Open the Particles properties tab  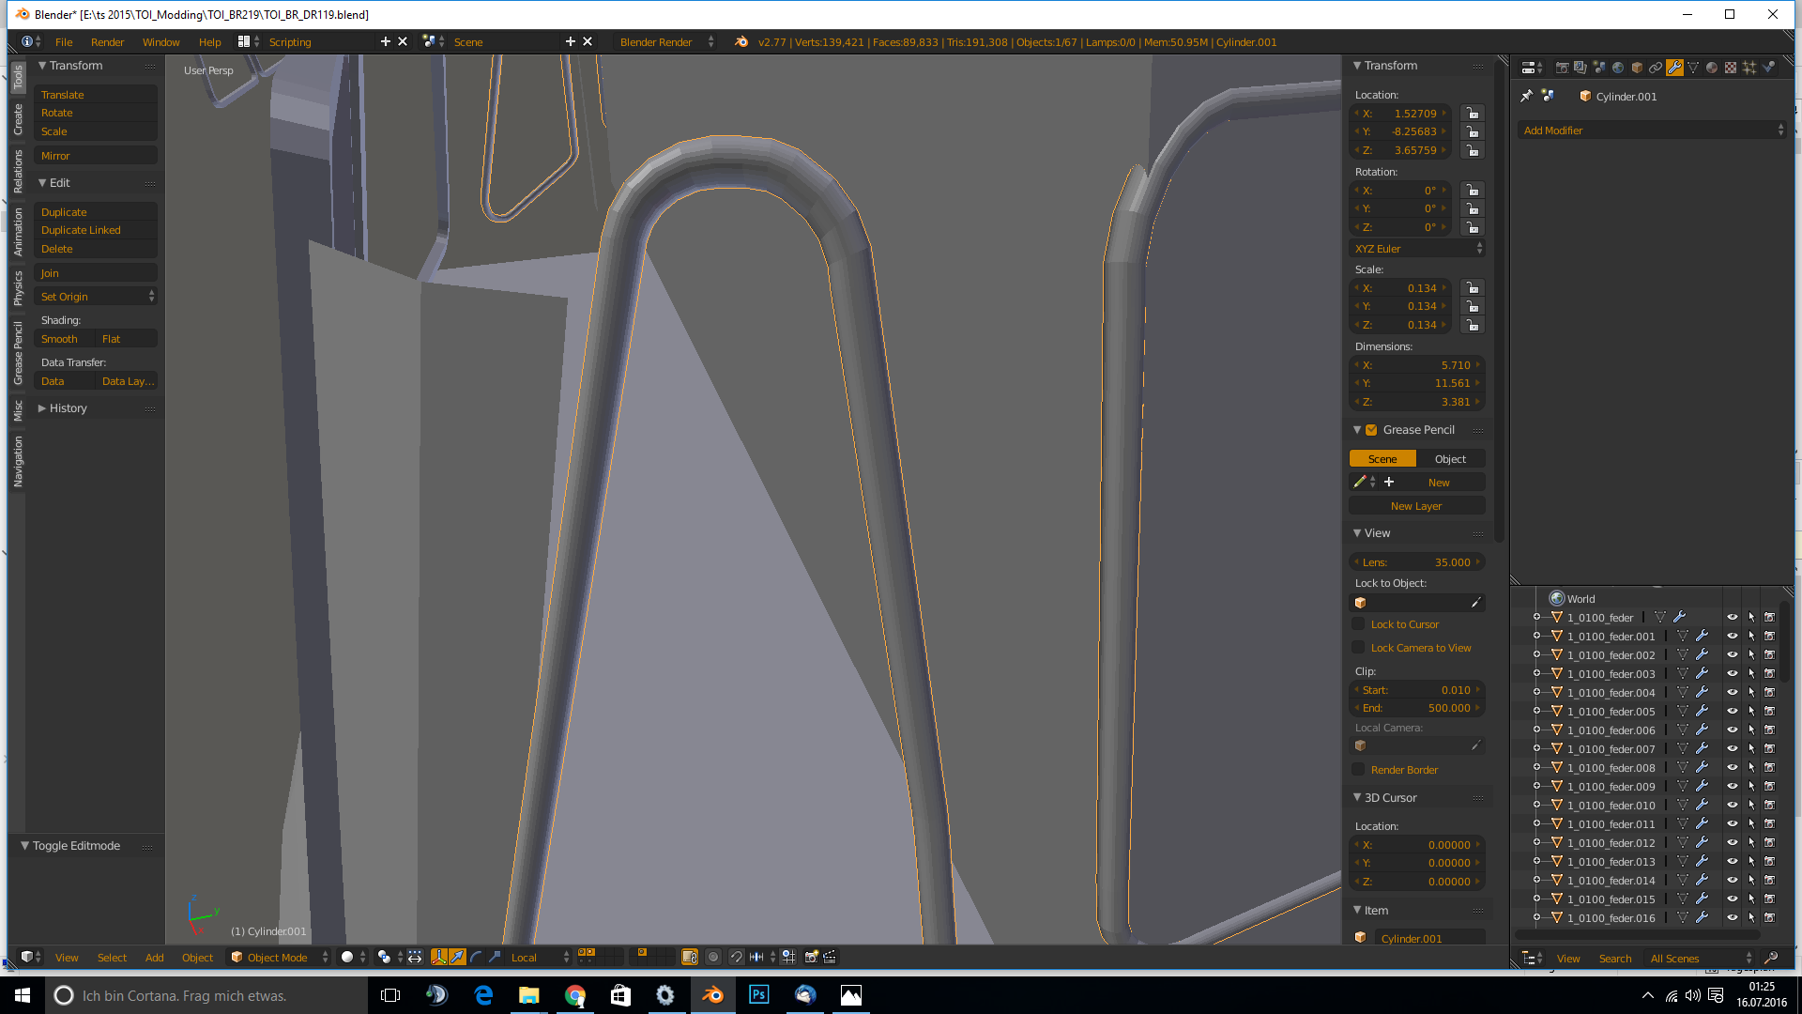click(1749, 68)
